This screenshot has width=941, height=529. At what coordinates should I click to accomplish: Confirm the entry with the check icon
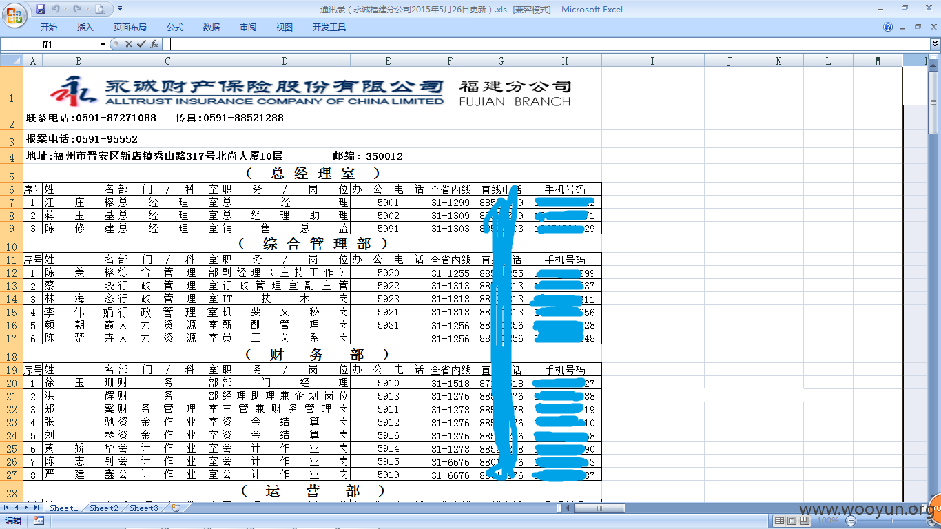141,44
